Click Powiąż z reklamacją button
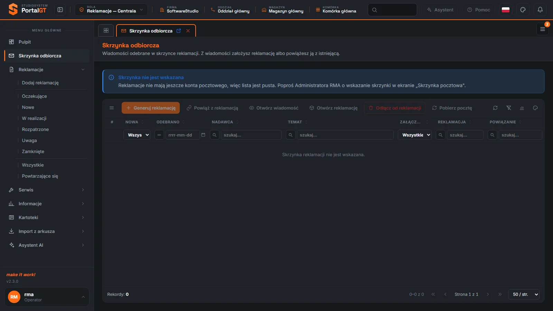The height and width of the screenshot is (311, 553). 212,108
